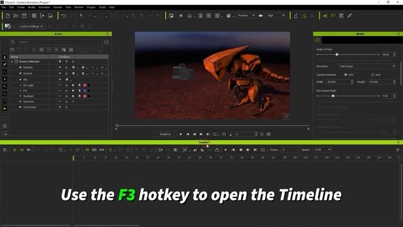Click the Undo arrow icon

point(64,16)
